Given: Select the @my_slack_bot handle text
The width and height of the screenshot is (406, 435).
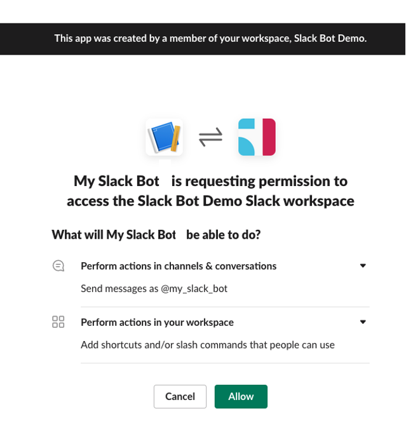Looking at the screenshot, I should 194,289.
